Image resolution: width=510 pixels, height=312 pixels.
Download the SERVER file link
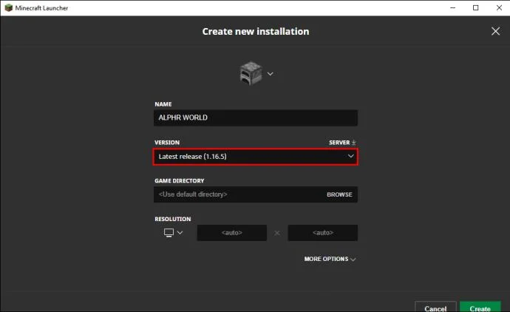click(342, 143)
